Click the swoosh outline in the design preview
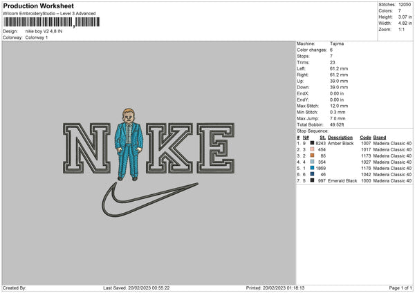 point(149,200)
